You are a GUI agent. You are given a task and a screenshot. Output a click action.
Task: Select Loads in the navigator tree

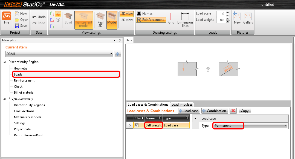[x=18, y=74]
